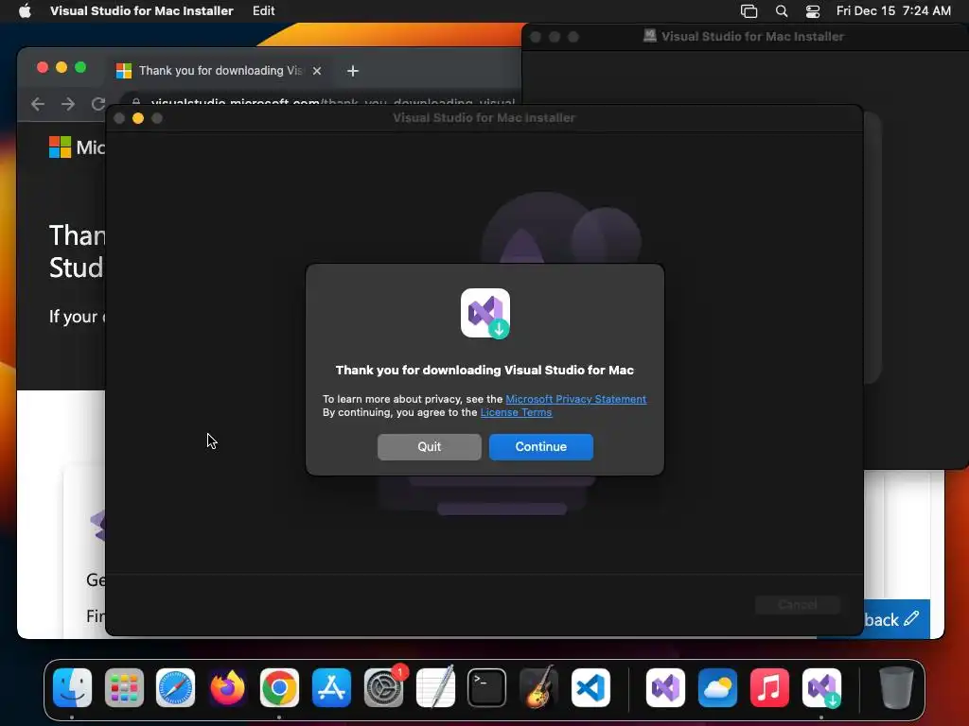This screenshot has width=969, height=726.
Task: Click the date and time in the menu bar
Action: tap(893, 11)
